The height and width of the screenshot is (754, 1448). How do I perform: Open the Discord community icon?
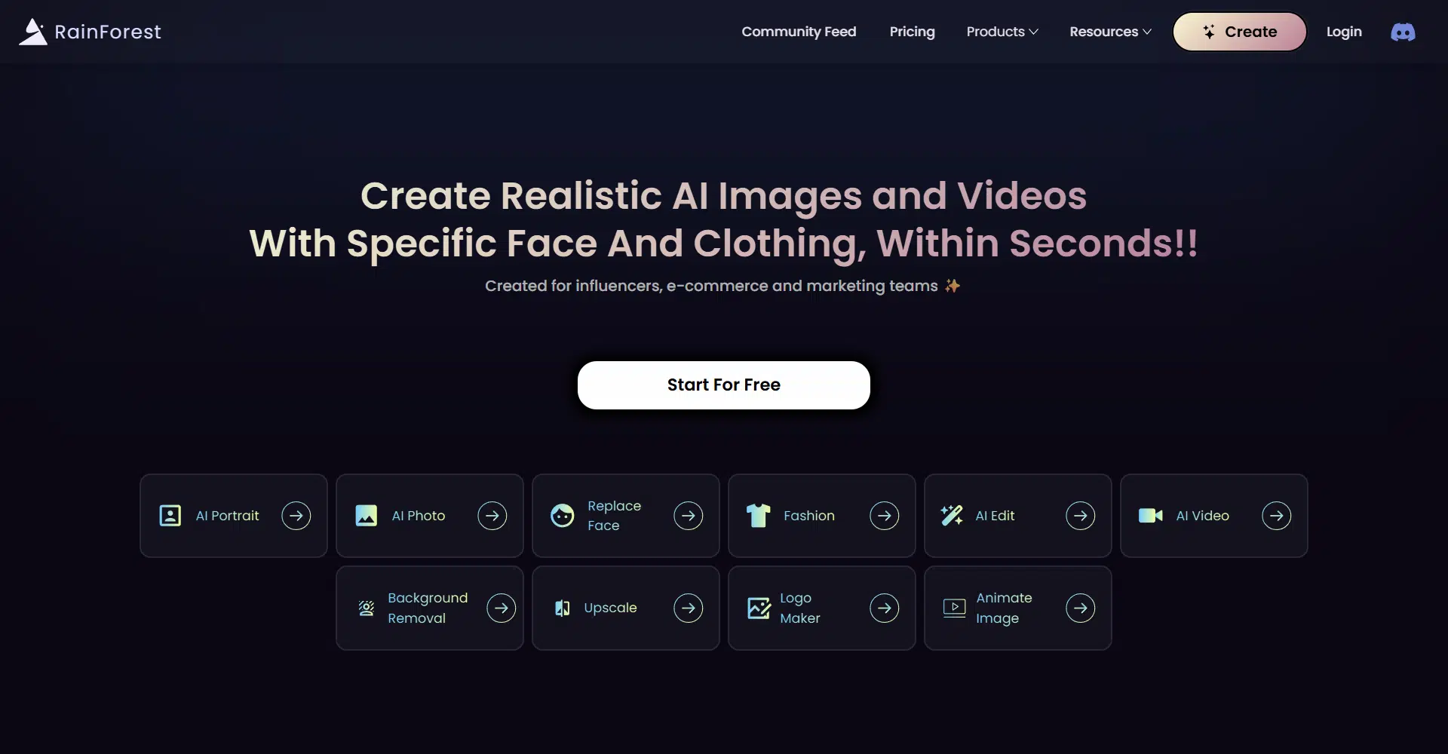point(1403,32)
